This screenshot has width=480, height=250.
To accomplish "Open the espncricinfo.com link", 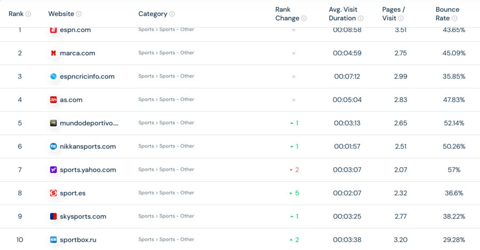I will 87,76.
